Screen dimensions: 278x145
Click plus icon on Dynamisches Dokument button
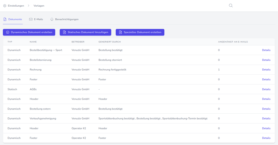click(8, 32)
